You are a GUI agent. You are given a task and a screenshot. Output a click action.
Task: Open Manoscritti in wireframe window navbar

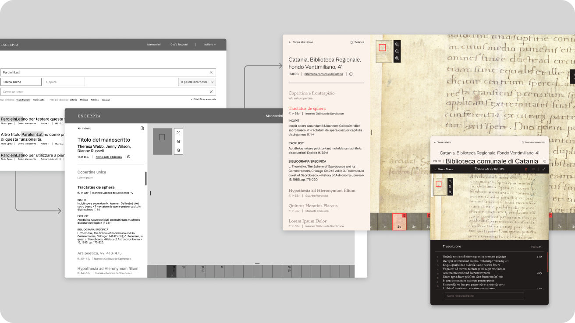pyautogui.click(x=274, y=116)
